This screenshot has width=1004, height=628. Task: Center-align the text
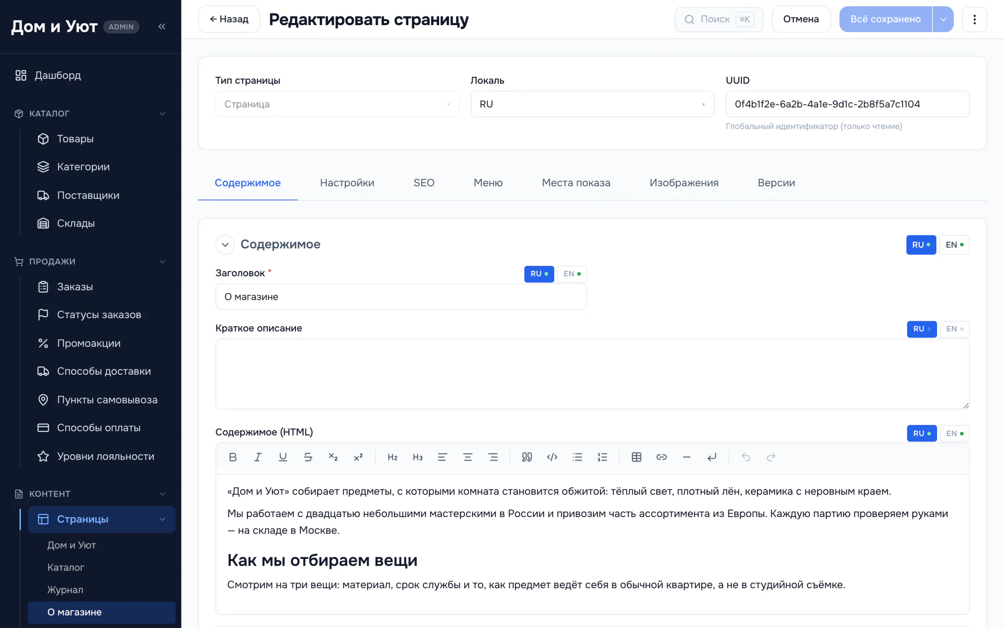click(x=468, y=457)
